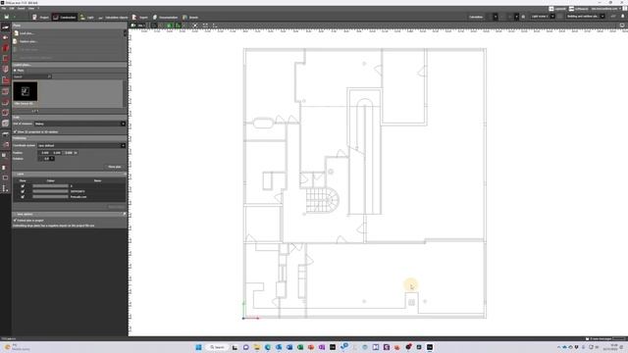This screenshot has height=353, width=628.
Task: Open the Light scene 1 dropdown
Action: click(543, 17)
